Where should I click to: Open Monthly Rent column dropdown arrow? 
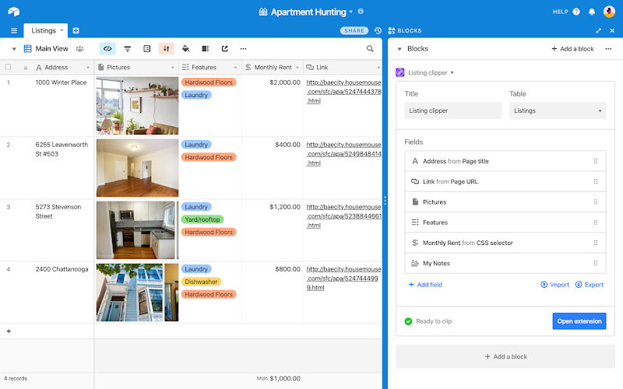297,68
